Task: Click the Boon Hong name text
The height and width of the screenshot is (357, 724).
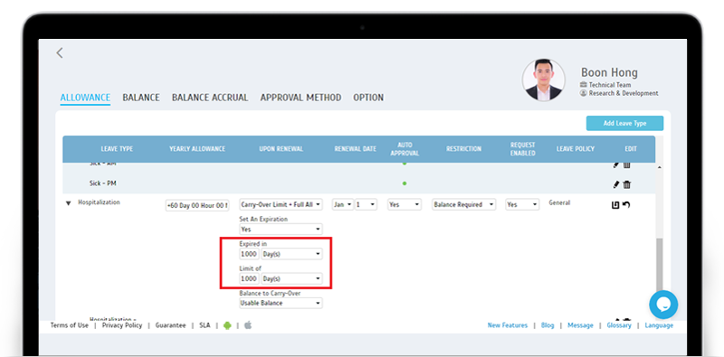Action: (x=609, y=72)
